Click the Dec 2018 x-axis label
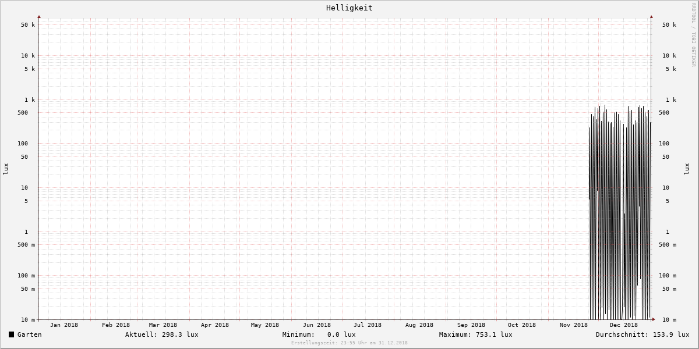 pyautogui.click(x=623, y=325)
